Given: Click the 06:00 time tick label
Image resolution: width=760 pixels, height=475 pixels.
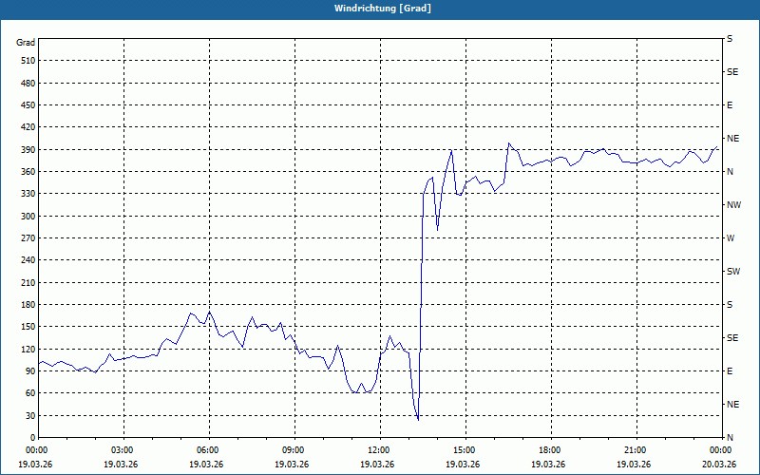Looking at the screenshot, I should (208, 450).
